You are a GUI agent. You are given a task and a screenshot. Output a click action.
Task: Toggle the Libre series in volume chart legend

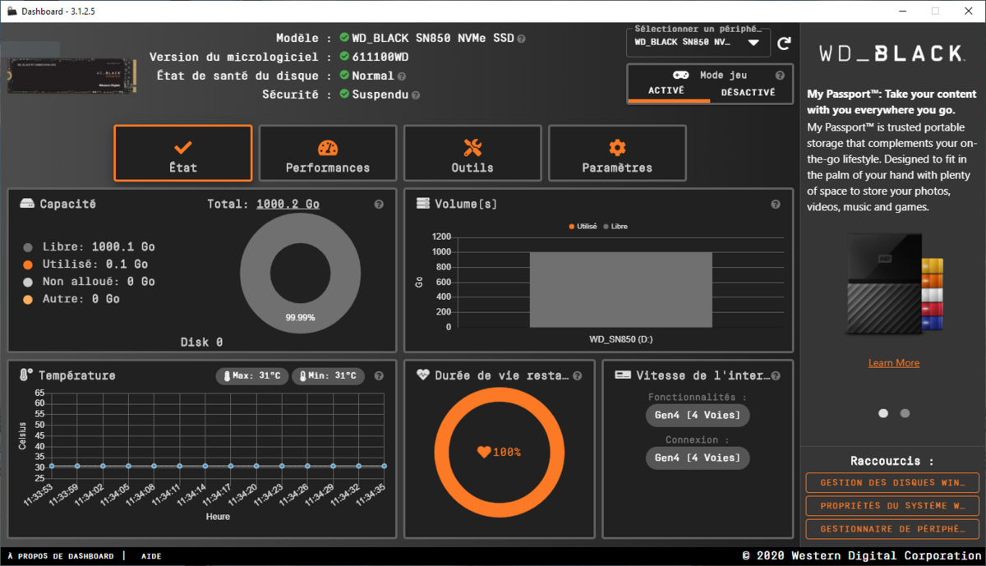coord(615,226)
